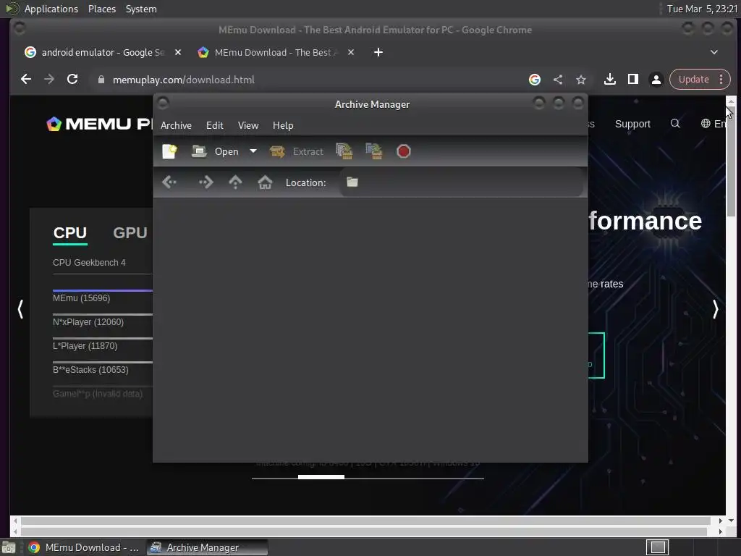Open the Edit menu in Archive Manager
This screenshot has height=556, width=741.
(214, 125)
